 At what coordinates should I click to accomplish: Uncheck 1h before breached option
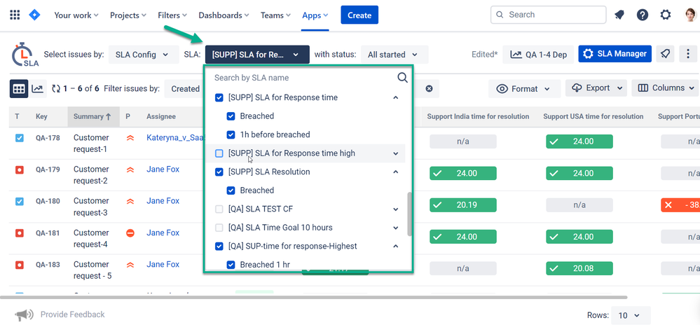coord(231,134)
